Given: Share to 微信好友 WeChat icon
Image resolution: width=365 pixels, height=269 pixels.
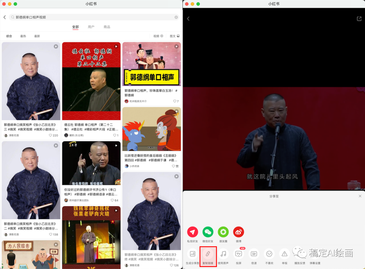Looking at the screenshot, I should 208,232.
